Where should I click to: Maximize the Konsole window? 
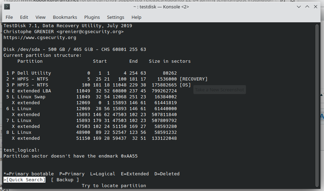pos(307,7)
